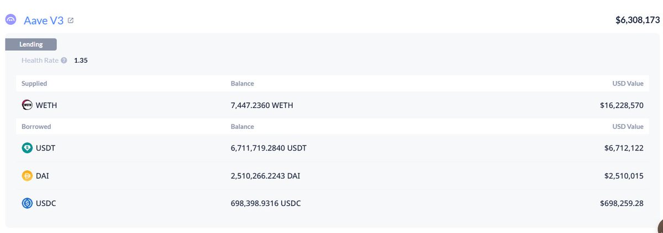Click the brown circle at bottom-right edge
This screenshot has width=663, height=233.
[660, 226]
